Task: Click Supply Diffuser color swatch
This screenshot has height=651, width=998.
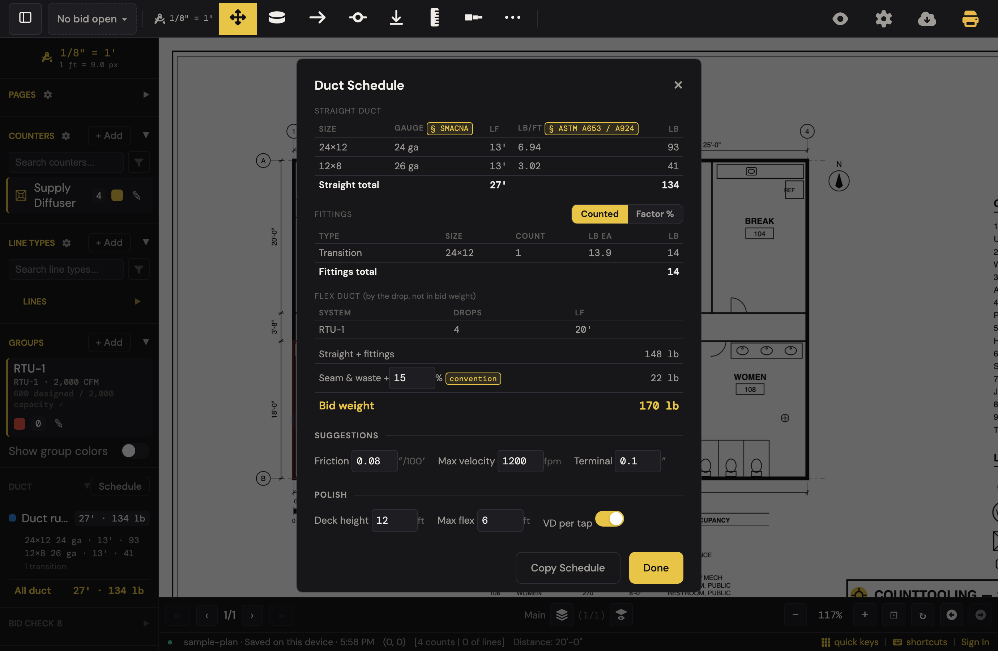Action: 117,195
